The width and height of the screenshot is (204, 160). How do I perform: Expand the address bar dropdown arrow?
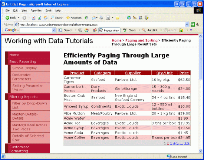tap(187, 24)
